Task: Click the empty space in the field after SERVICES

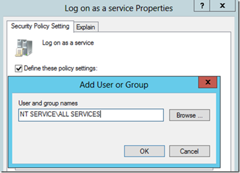Action: pyautogui.click(x=132, y=115)
